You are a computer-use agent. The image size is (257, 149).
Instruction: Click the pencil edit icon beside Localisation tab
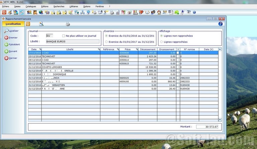[x=41, y=24]
